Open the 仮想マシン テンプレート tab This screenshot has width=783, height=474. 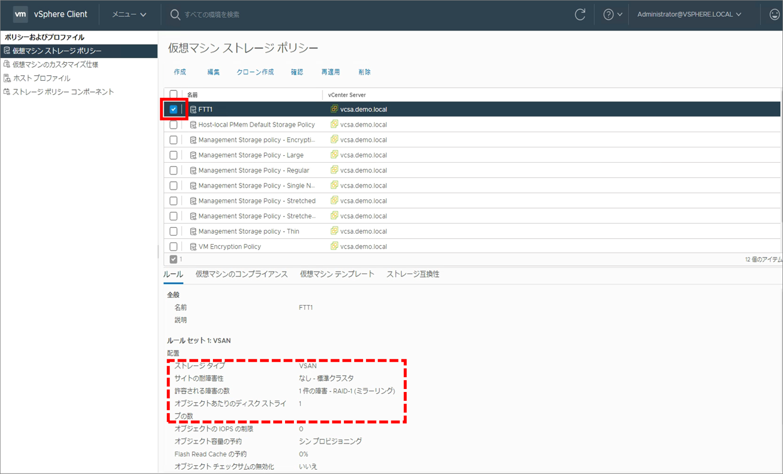(337, 274)
